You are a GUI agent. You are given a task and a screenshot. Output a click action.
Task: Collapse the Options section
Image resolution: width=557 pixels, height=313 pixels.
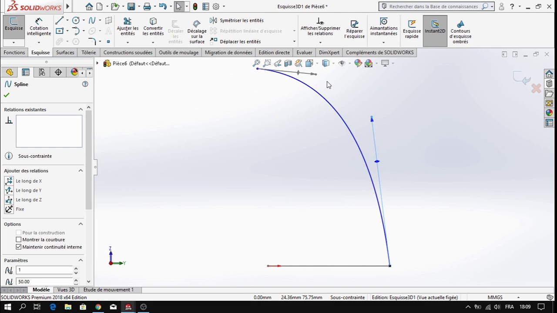[81, 224]
